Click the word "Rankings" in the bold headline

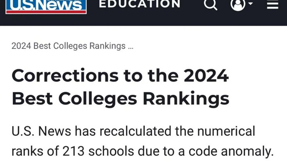(x=186, y=99)
